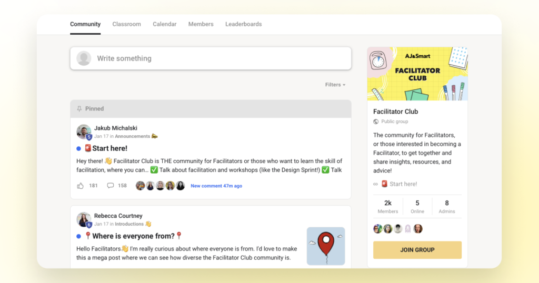The width and height of the screenshot is (539, 283).
Task: Open the Calendar tab
Action: point(164,24)
